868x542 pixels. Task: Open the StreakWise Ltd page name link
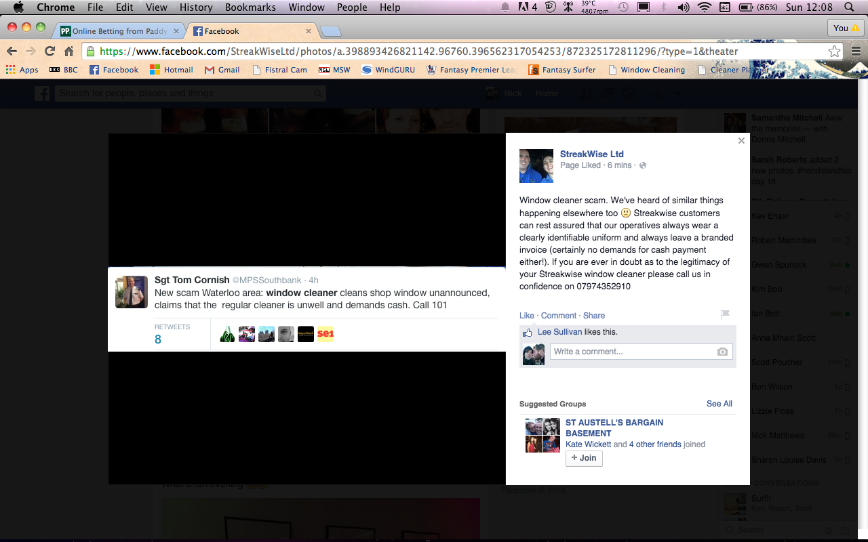coord(591,154)
